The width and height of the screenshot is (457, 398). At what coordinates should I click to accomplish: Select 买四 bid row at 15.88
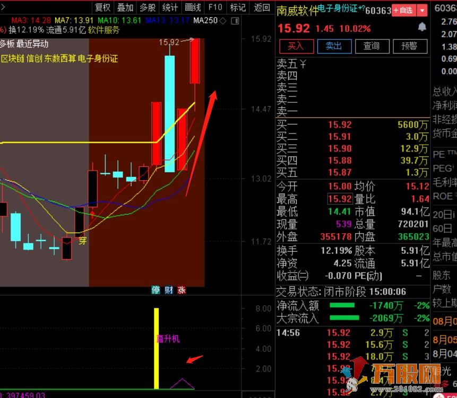[352, 161]
